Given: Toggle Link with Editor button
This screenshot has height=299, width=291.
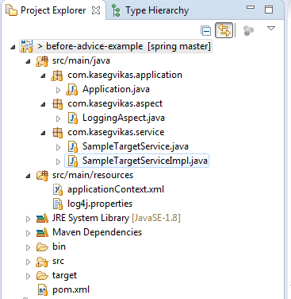Looking at the screenshot, I should pyautogui.click(x=224, y=30).
